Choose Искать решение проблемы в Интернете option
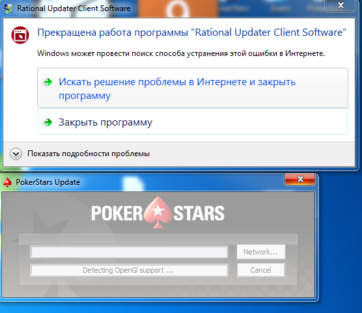 pos(193,88)
